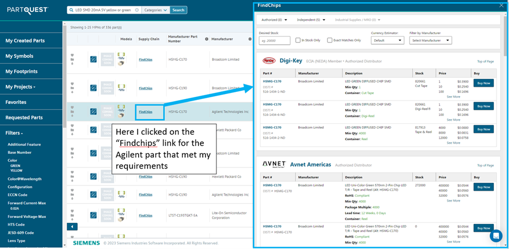Click Buy Now for 516-1434-6-ND Digi-Reel
The width and height of the screenshot is (509, 249).
click(x=483, y=106)
